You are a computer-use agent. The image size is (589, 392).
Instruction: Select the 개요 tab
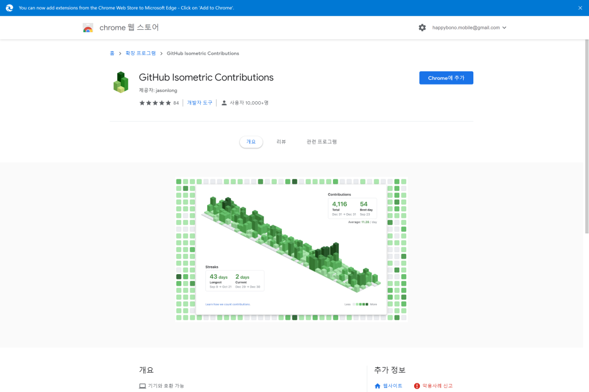(251, 142)
